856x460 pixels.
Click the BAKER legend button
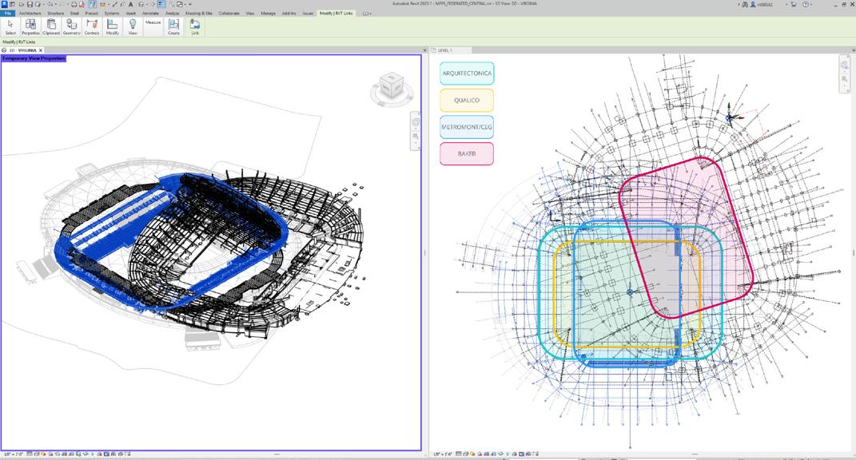[467, 153]
